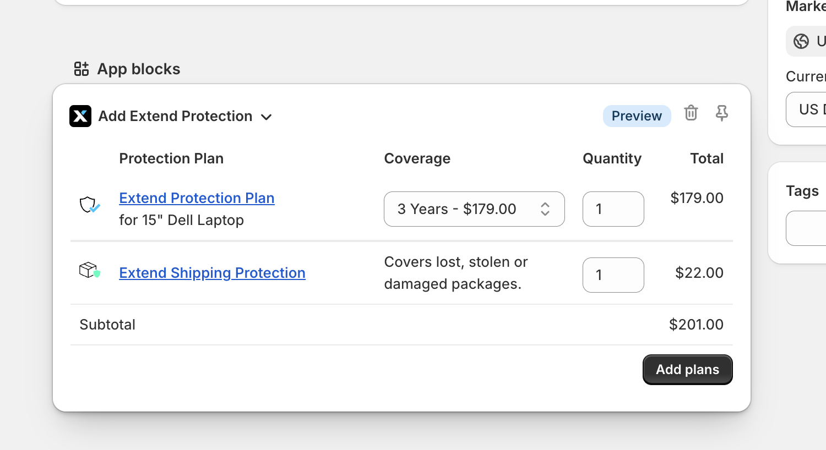Click the Extend X logo icon
This screenshot has width=826, height=450.
pos(80,116)
